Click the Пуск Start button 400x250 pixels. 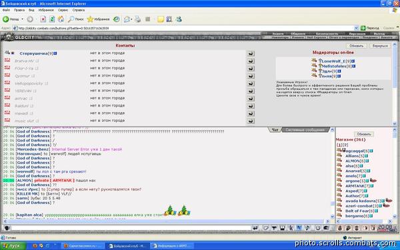[13, 246]
